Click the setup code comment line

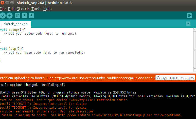[x=40, y=34]
